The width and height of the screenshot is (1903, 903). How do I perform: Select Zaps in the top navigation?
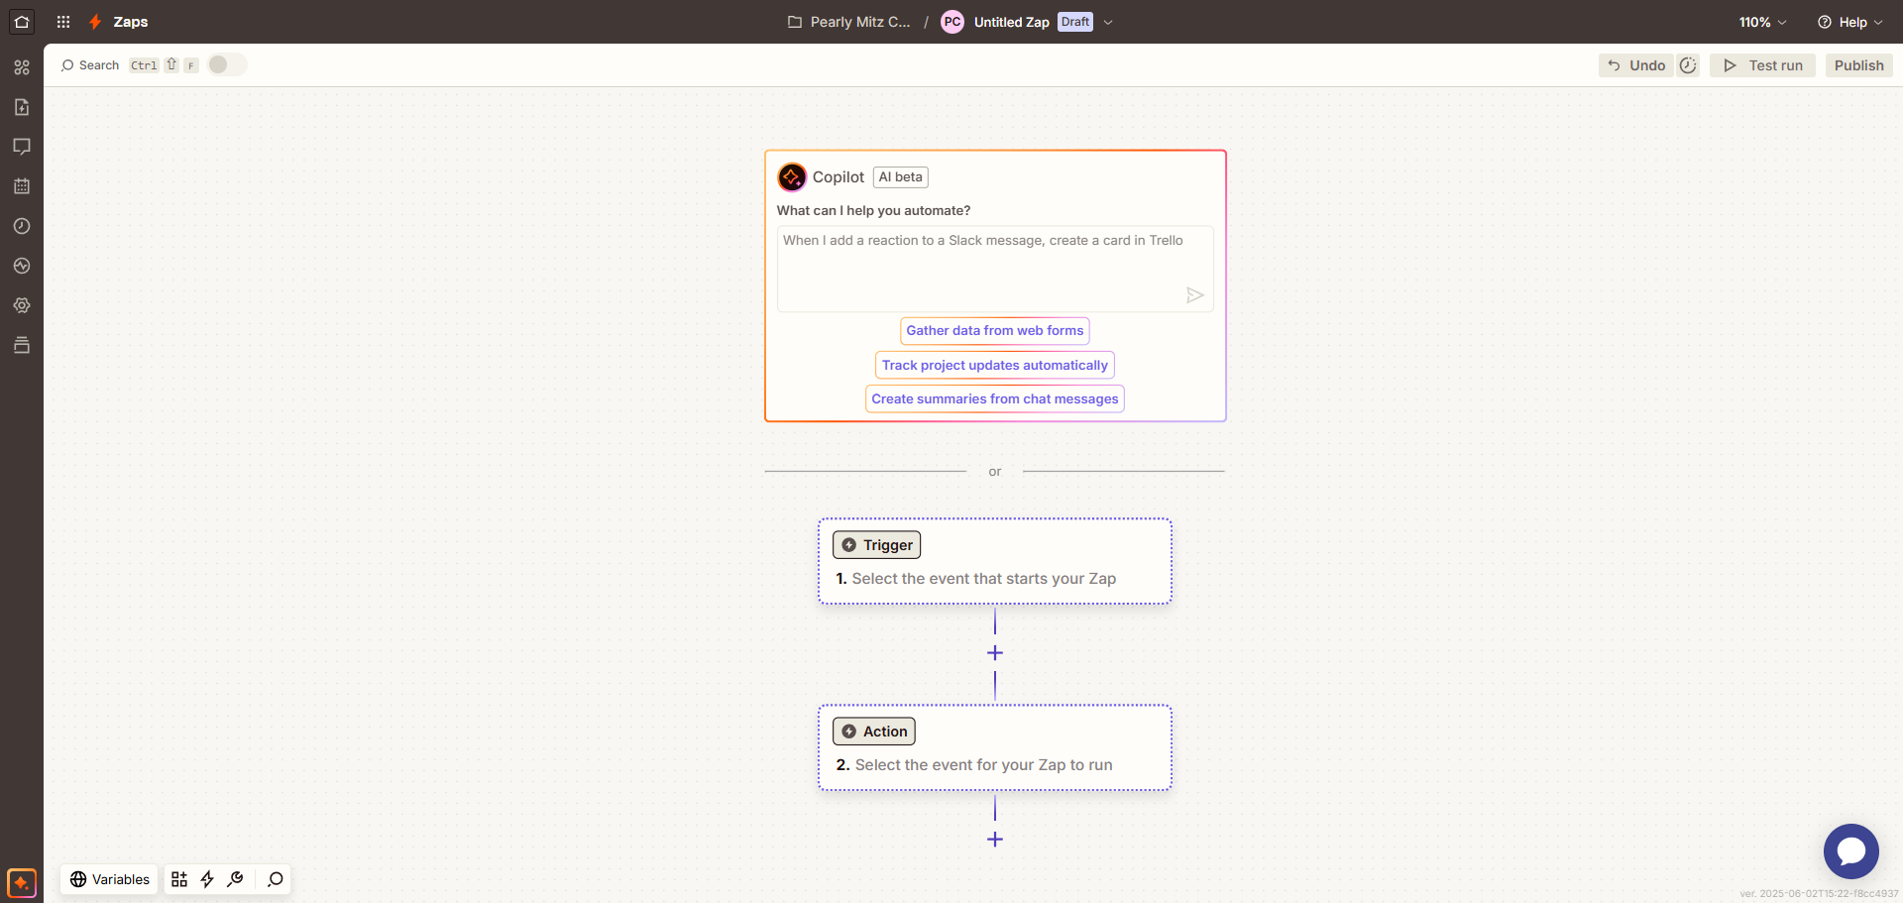point(132,21)
